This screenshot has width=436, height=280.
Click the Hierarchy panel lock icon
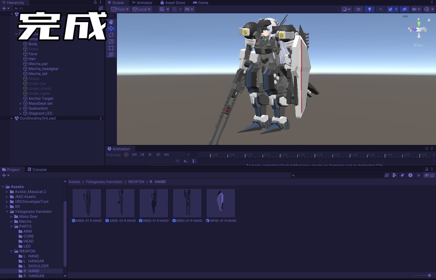95,2
